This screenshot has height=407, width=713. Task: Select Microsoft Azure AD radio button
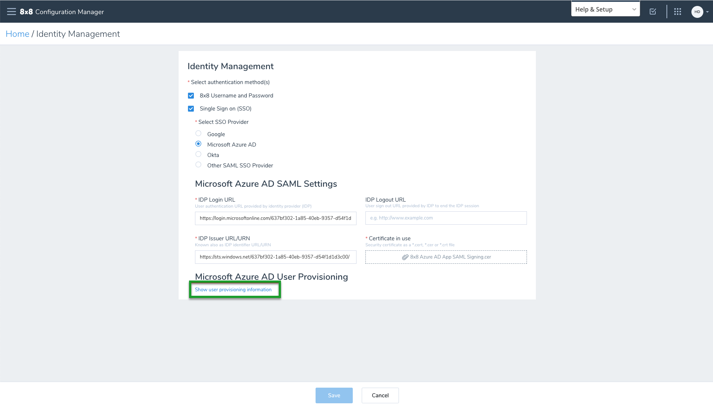tap(198, 144)
